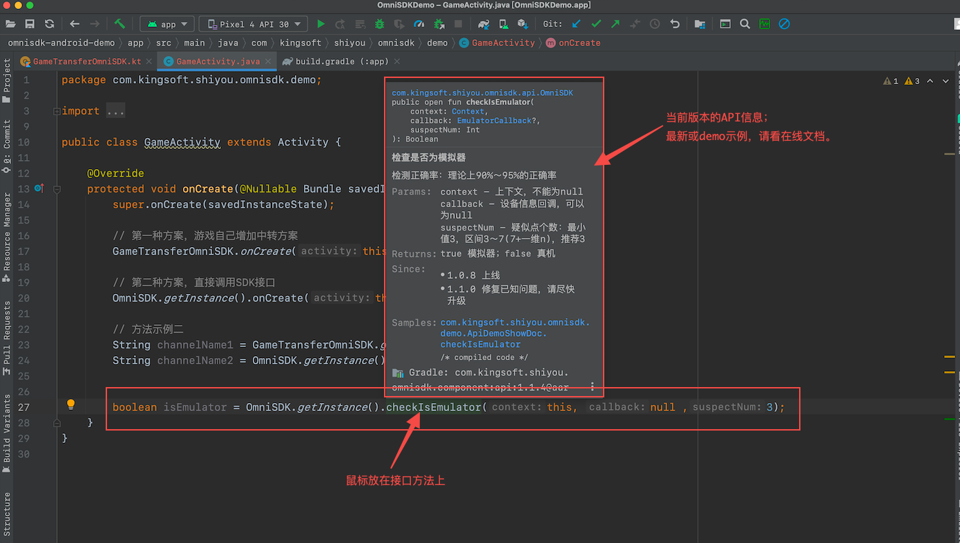The height and width of the screenshot is (543, 960).
Task: Click the green monitor icon in toolbar
Action: click(765, 23)
